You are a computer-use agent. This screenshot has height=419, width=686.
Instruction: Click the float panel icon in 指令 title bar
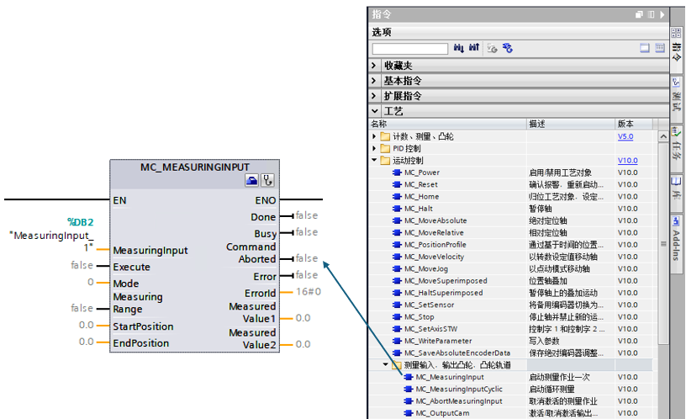(639, 14)
